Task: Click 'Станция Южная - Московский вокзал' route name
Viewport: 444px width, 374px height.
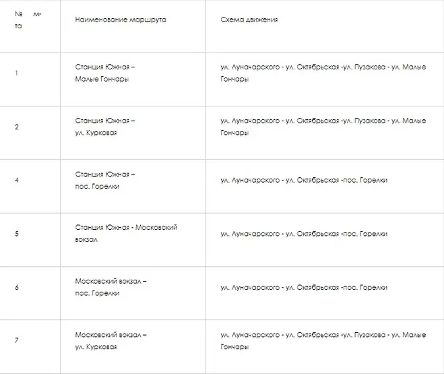Action: point(126,234)
